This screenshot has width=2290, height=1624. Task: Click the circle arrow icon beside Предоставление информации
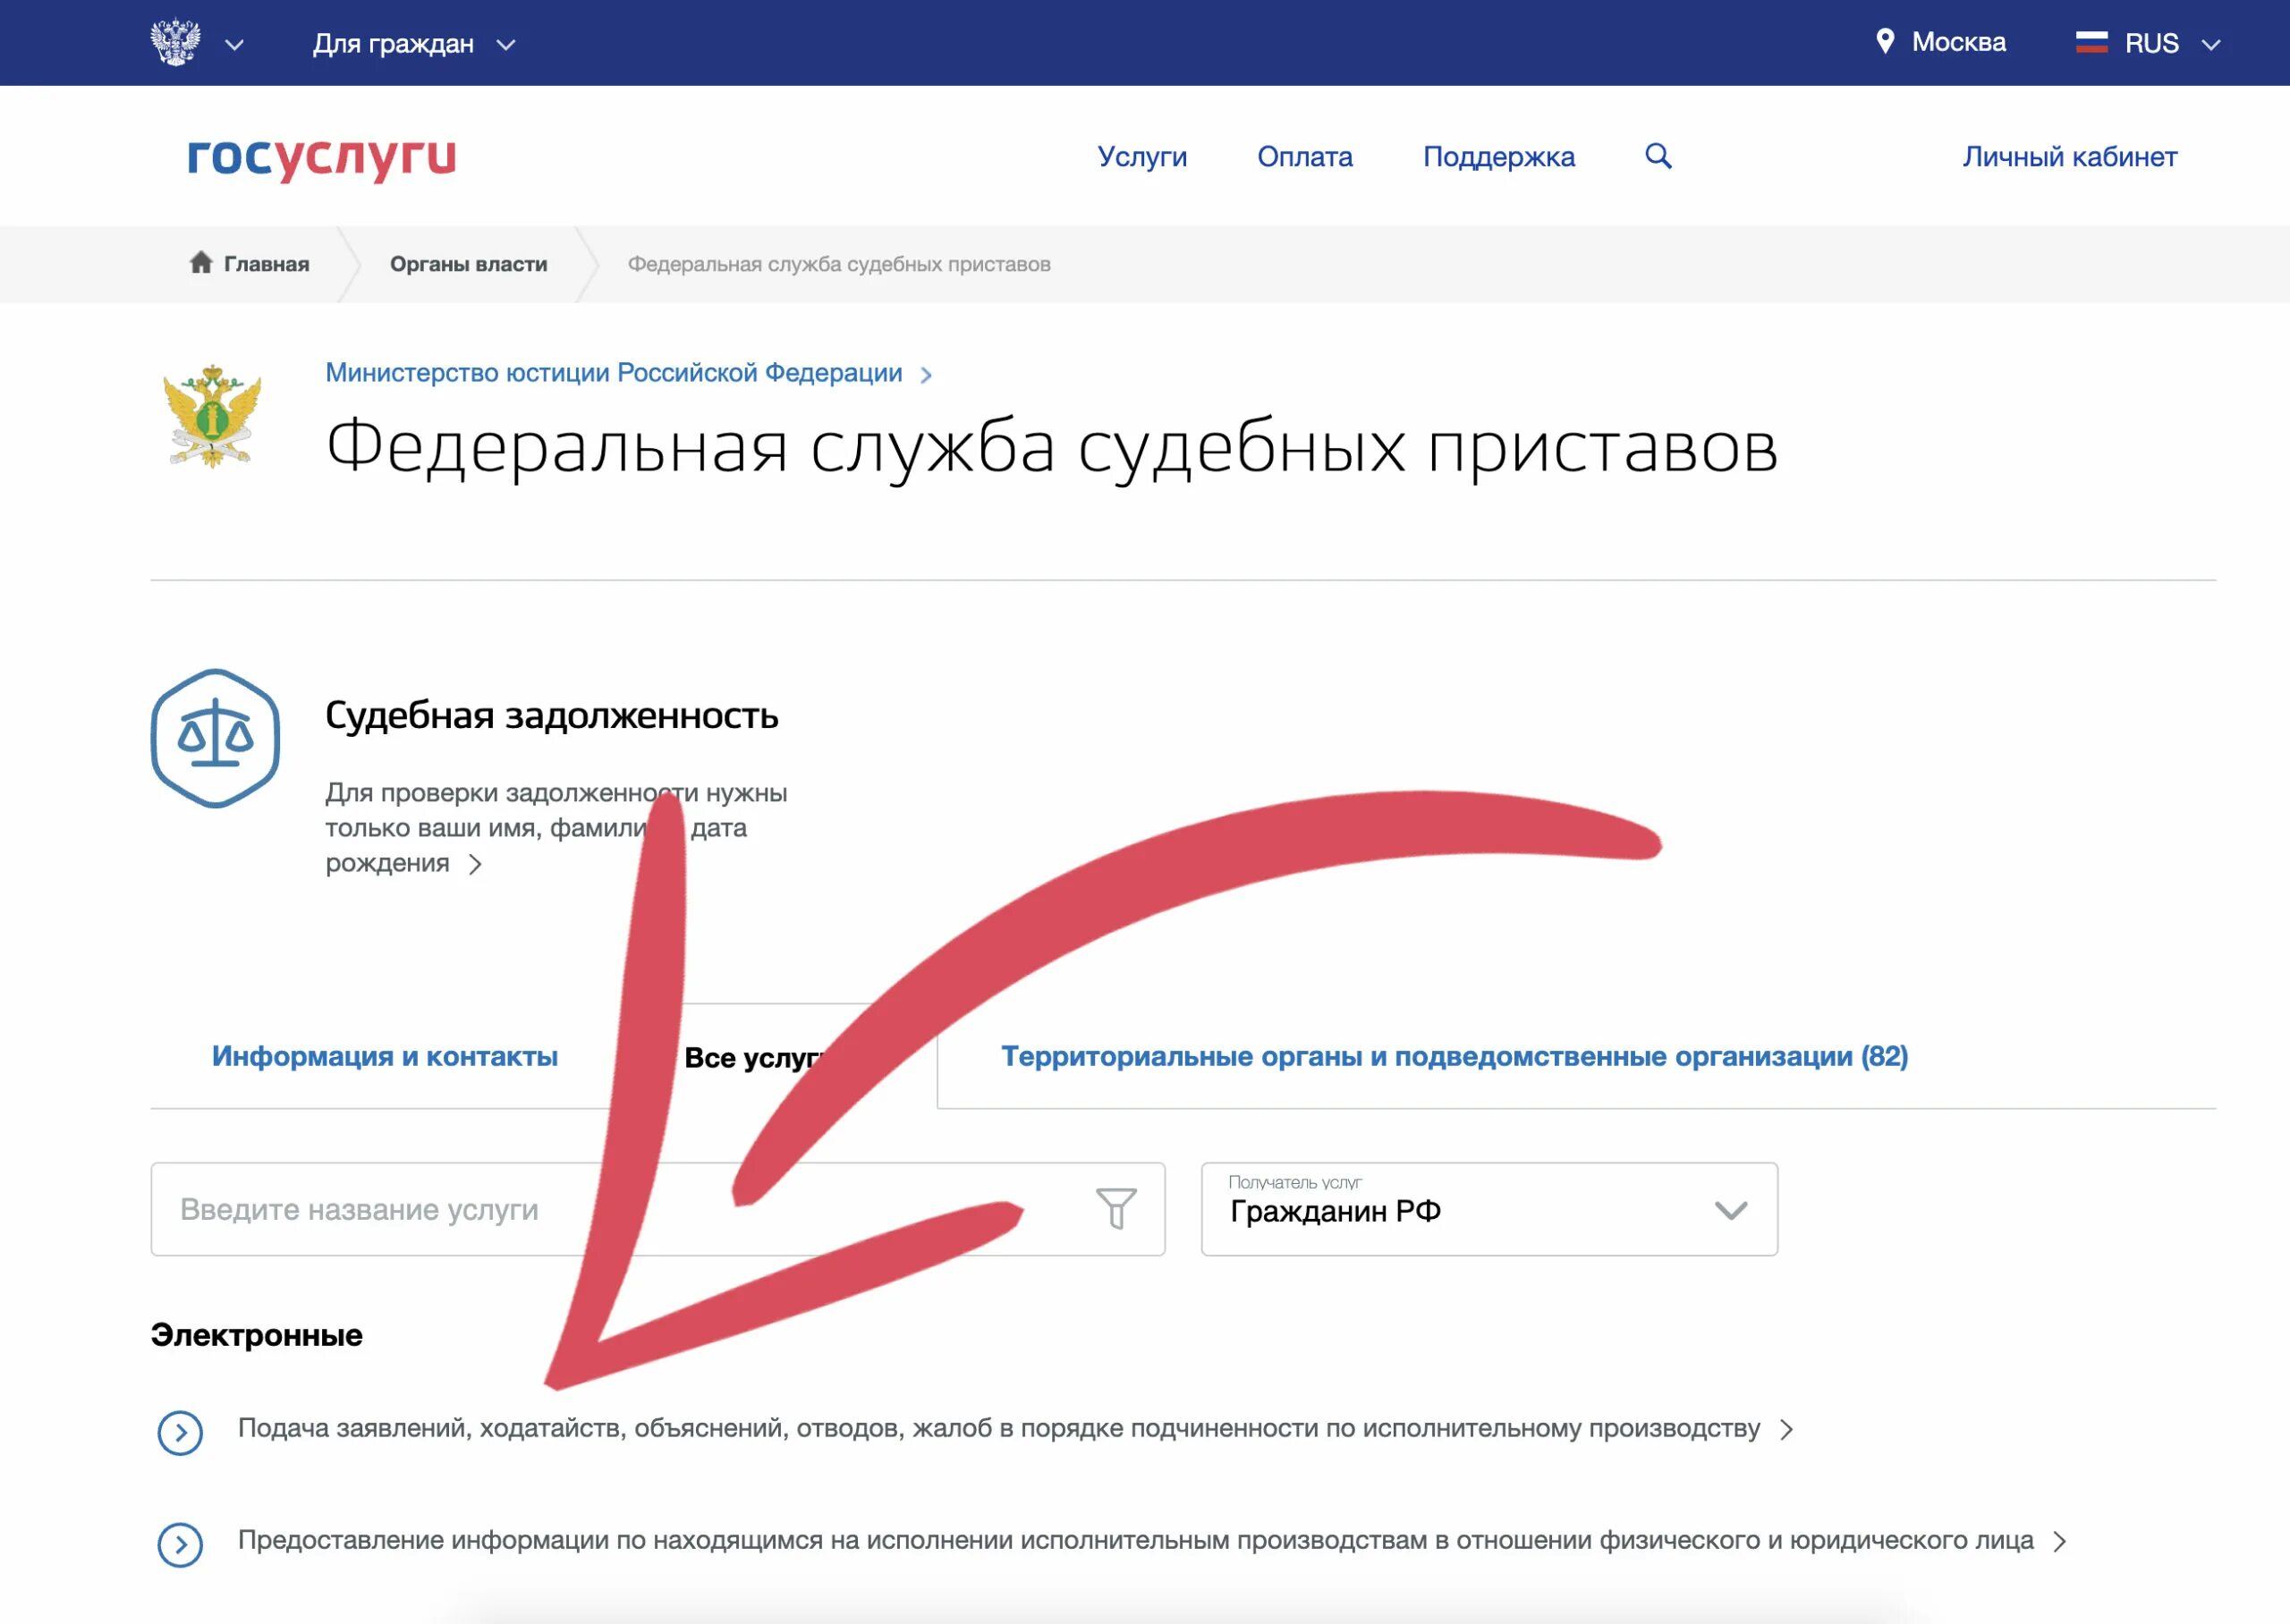180,1545
